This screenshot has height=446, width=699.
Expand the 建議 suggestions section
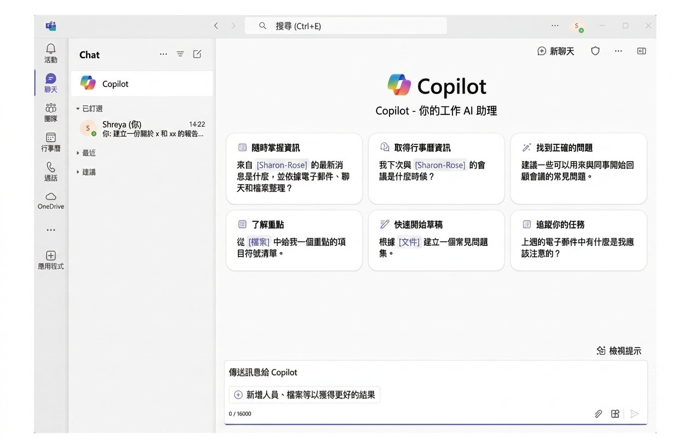click(86, 172)
